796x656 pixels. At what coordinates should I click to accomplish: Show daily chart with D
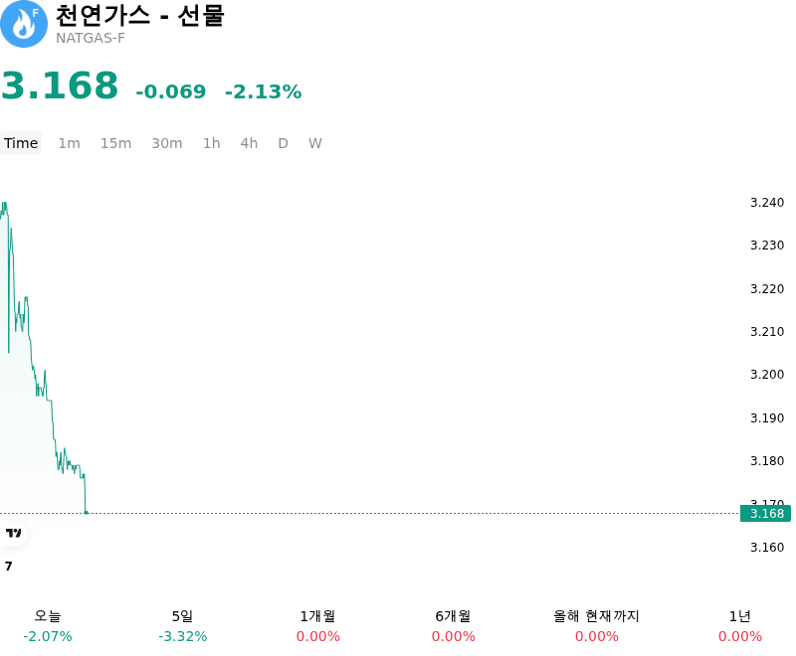tap(283, 143)
